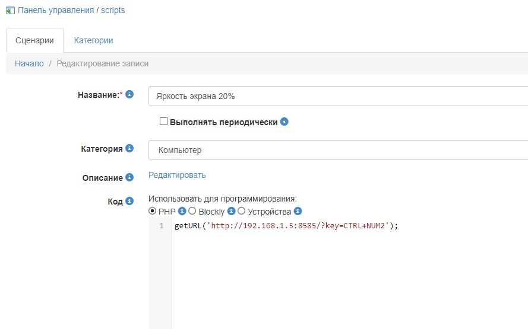Click info icon beside Выполнять периодически

coord(284,122)
